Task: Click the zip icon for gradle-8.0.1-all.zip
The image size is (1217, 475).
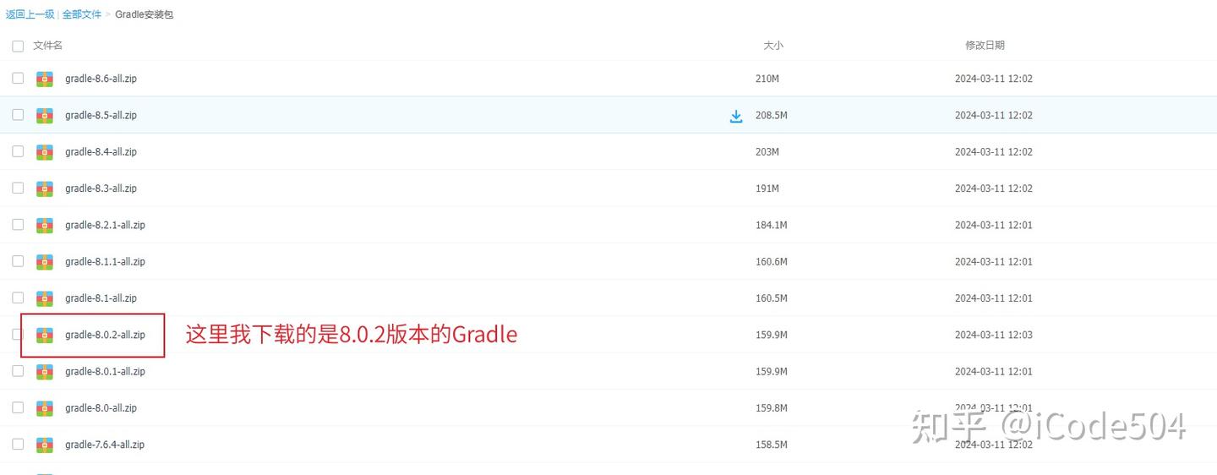Action: 45,372
